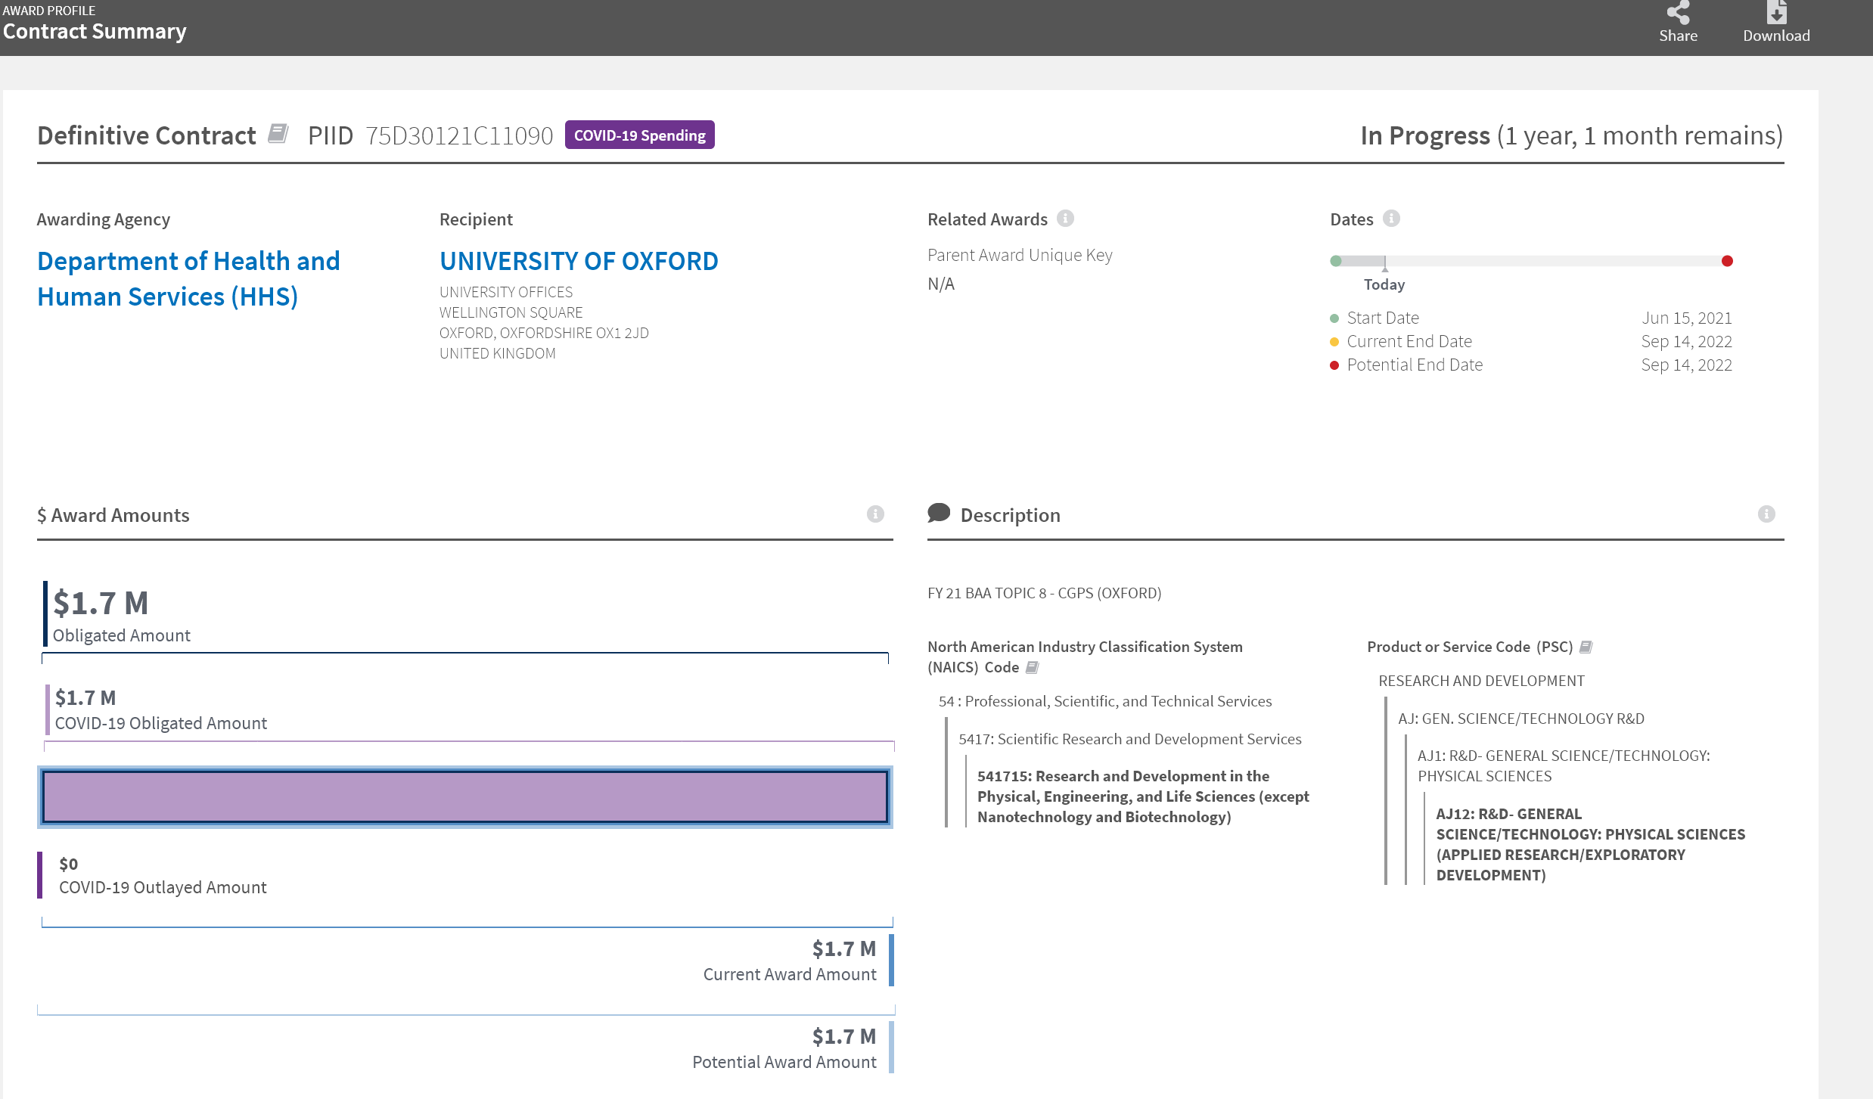Viewport: 1873px width, 1099px height.
Task: Click glossary icon beside Product or Service Code
Action: [x=1586, y=647]
